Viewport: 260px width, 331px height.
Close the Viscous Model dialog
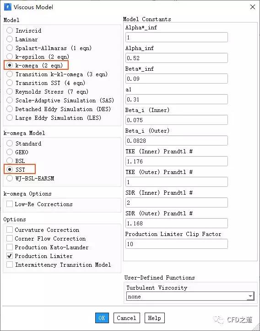[x=252, y=7]
